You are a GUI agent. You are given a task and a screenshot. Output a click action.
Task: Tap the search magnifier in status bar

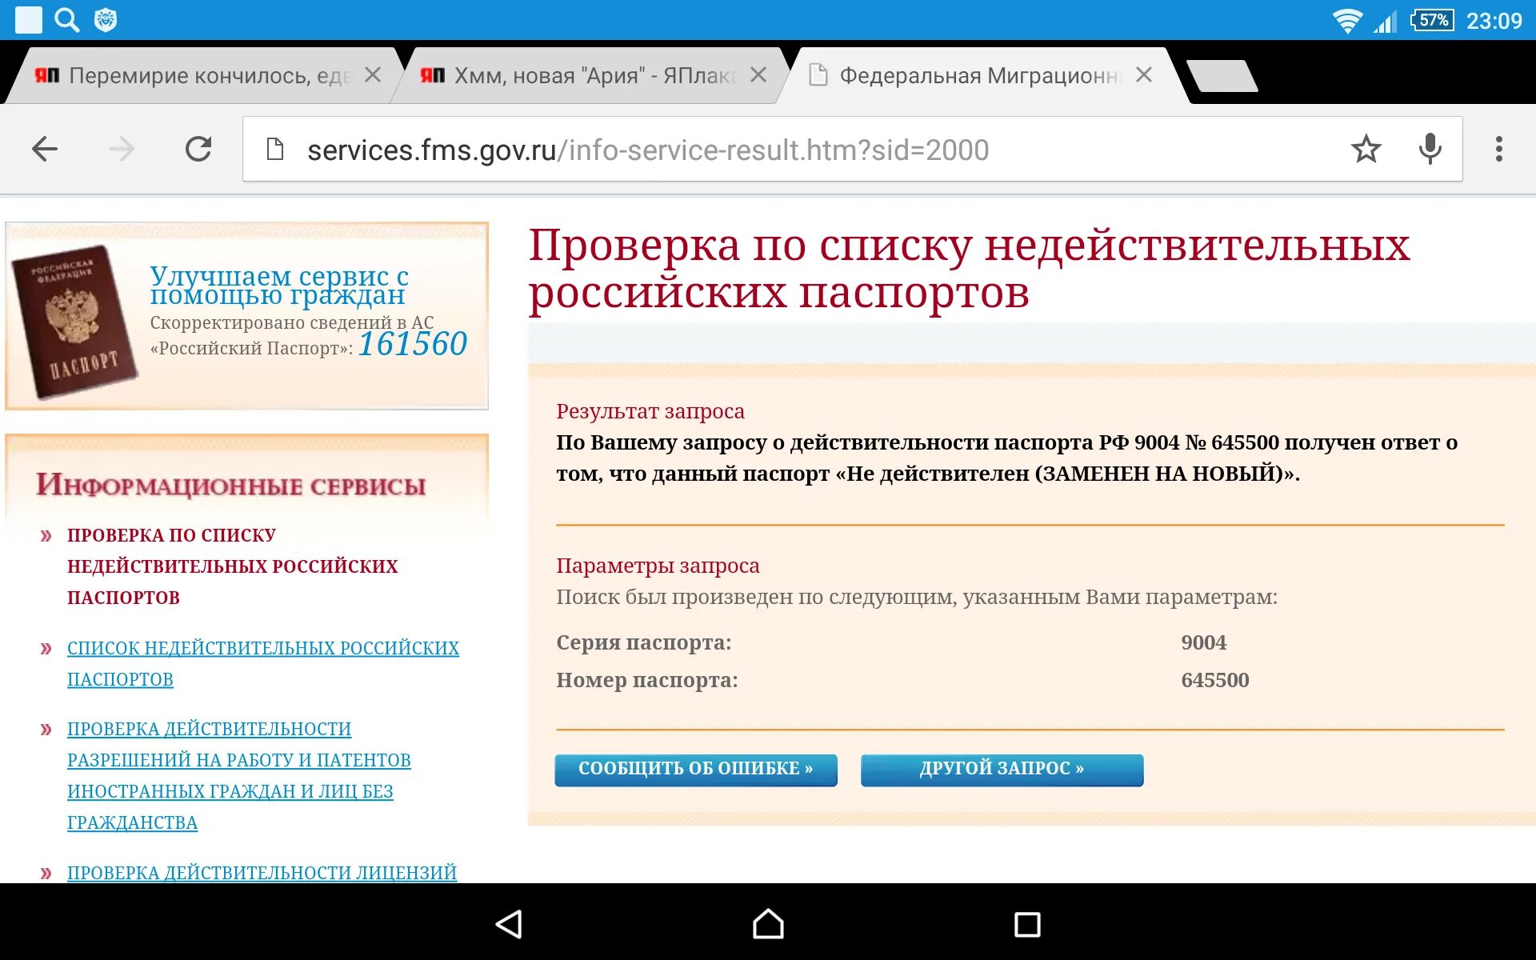click(x=66, y=19)
